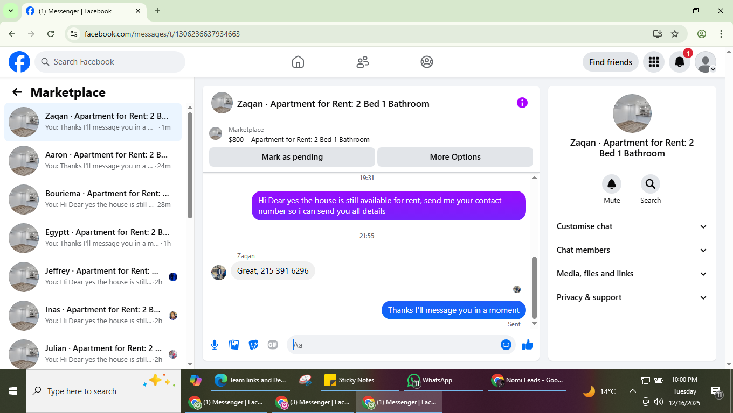The height and width of the screenshot is (413, 733).
Task: Open Zaqan's avatar next to message
Action: [x=219, y=273]
